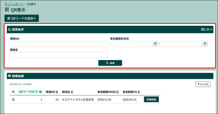Viewport: 218px width, 114px height.
Task: Click the 有効期間年月日 end date field
Action: pos(181,44)
